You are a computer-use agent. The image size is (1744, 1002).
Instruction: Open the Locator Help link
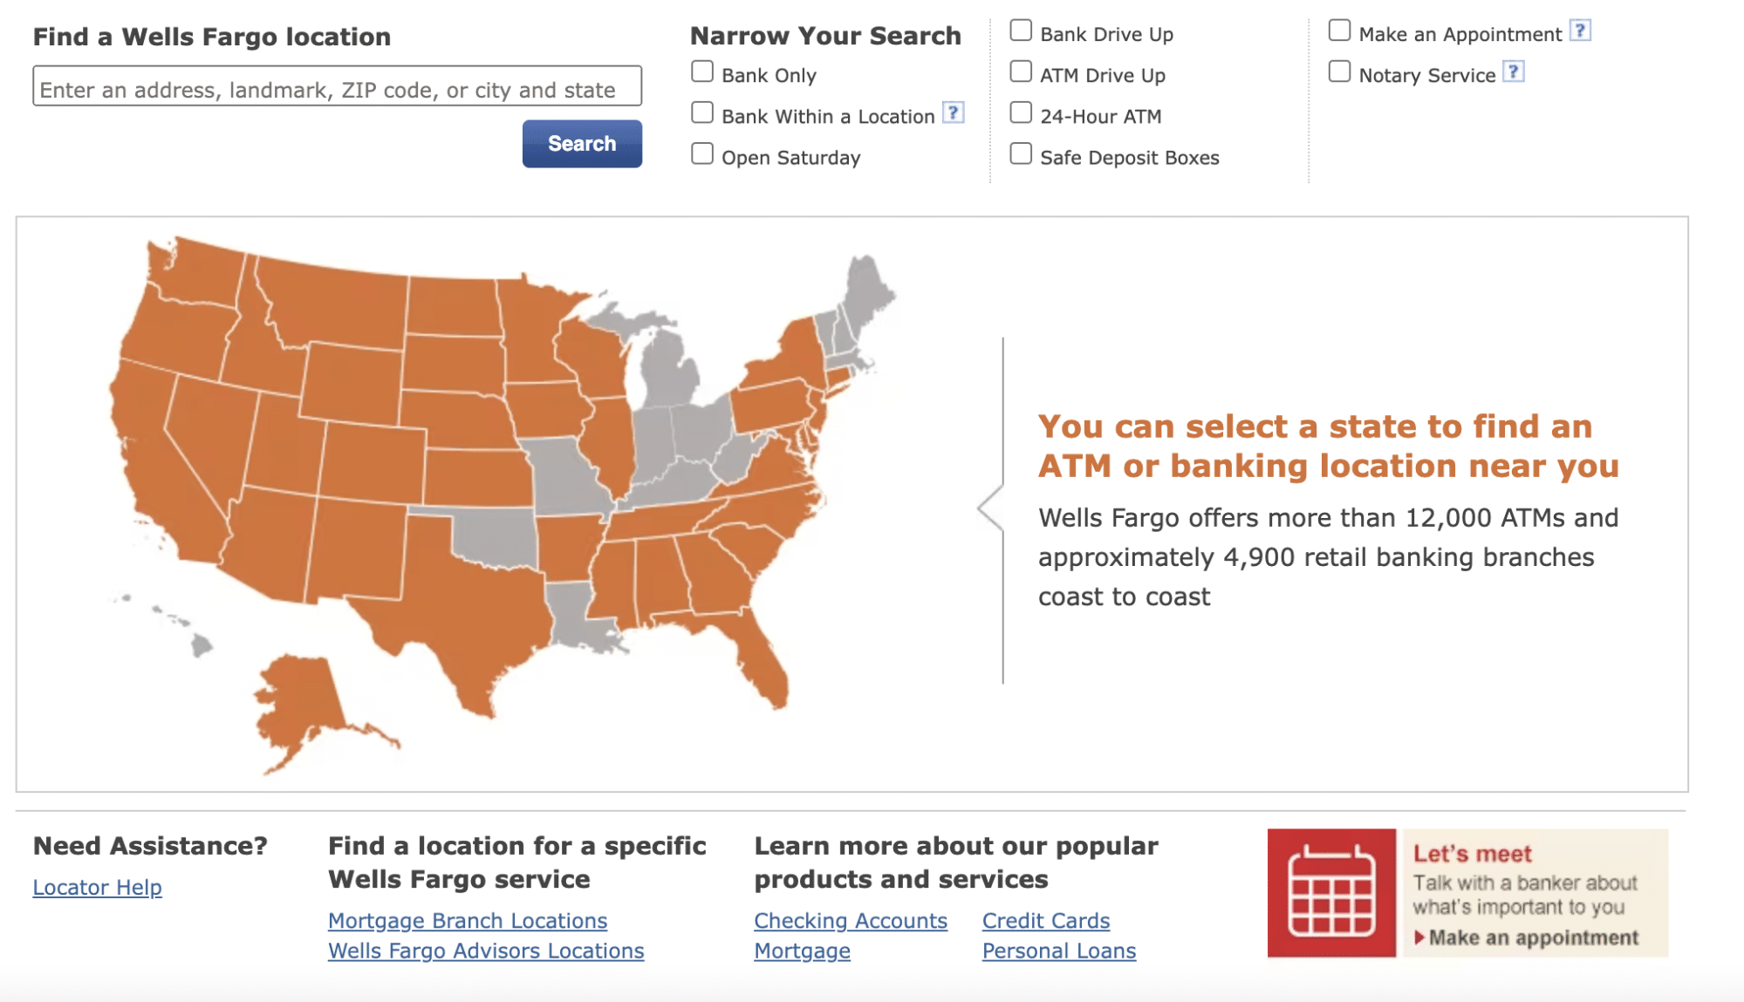pyautogui.click(x=97, y=887)
